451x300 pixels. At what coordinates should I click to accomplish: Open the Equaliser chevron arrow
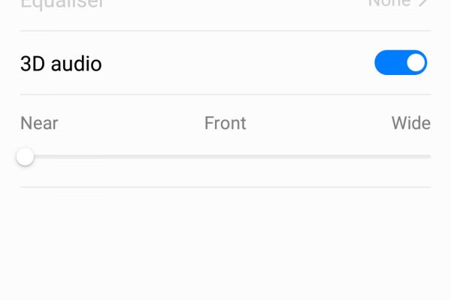pos(423,3)
